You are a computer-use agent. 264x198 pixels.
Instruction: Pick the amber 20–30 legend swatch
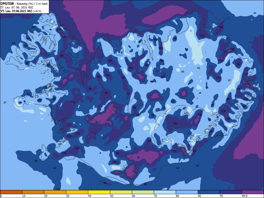click(55, 192)
